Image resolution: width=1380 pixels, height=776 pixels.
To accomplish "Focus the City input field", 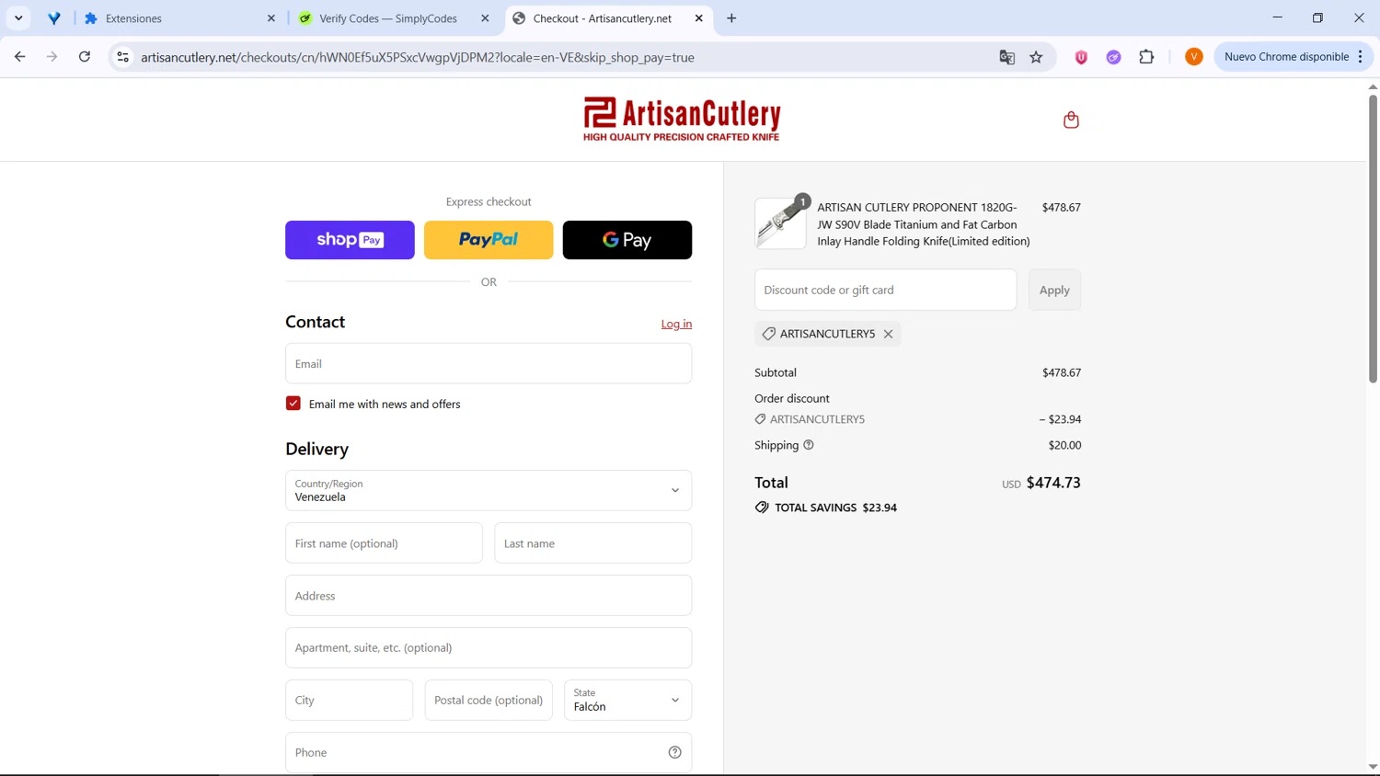I will point(349,701).
